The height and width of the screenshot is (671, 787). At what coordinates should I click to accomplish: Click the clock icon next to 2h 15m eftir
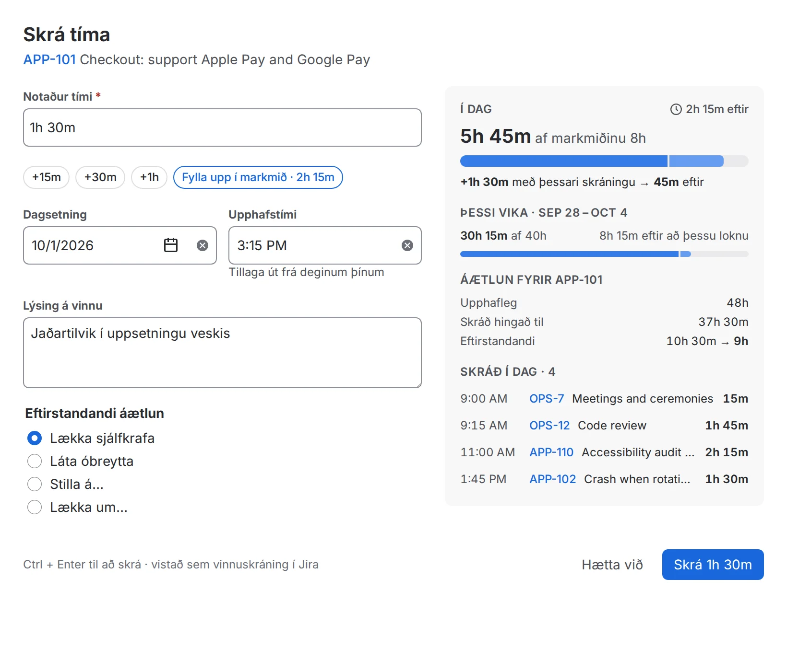click(676, 109)
